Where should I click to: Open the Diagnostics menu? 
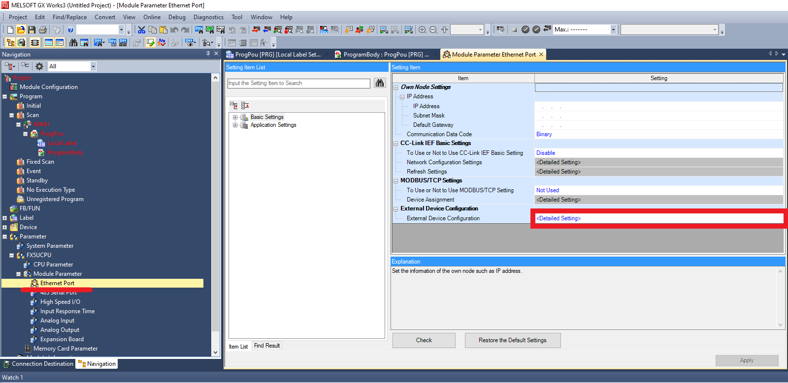[x=208, y=17]
